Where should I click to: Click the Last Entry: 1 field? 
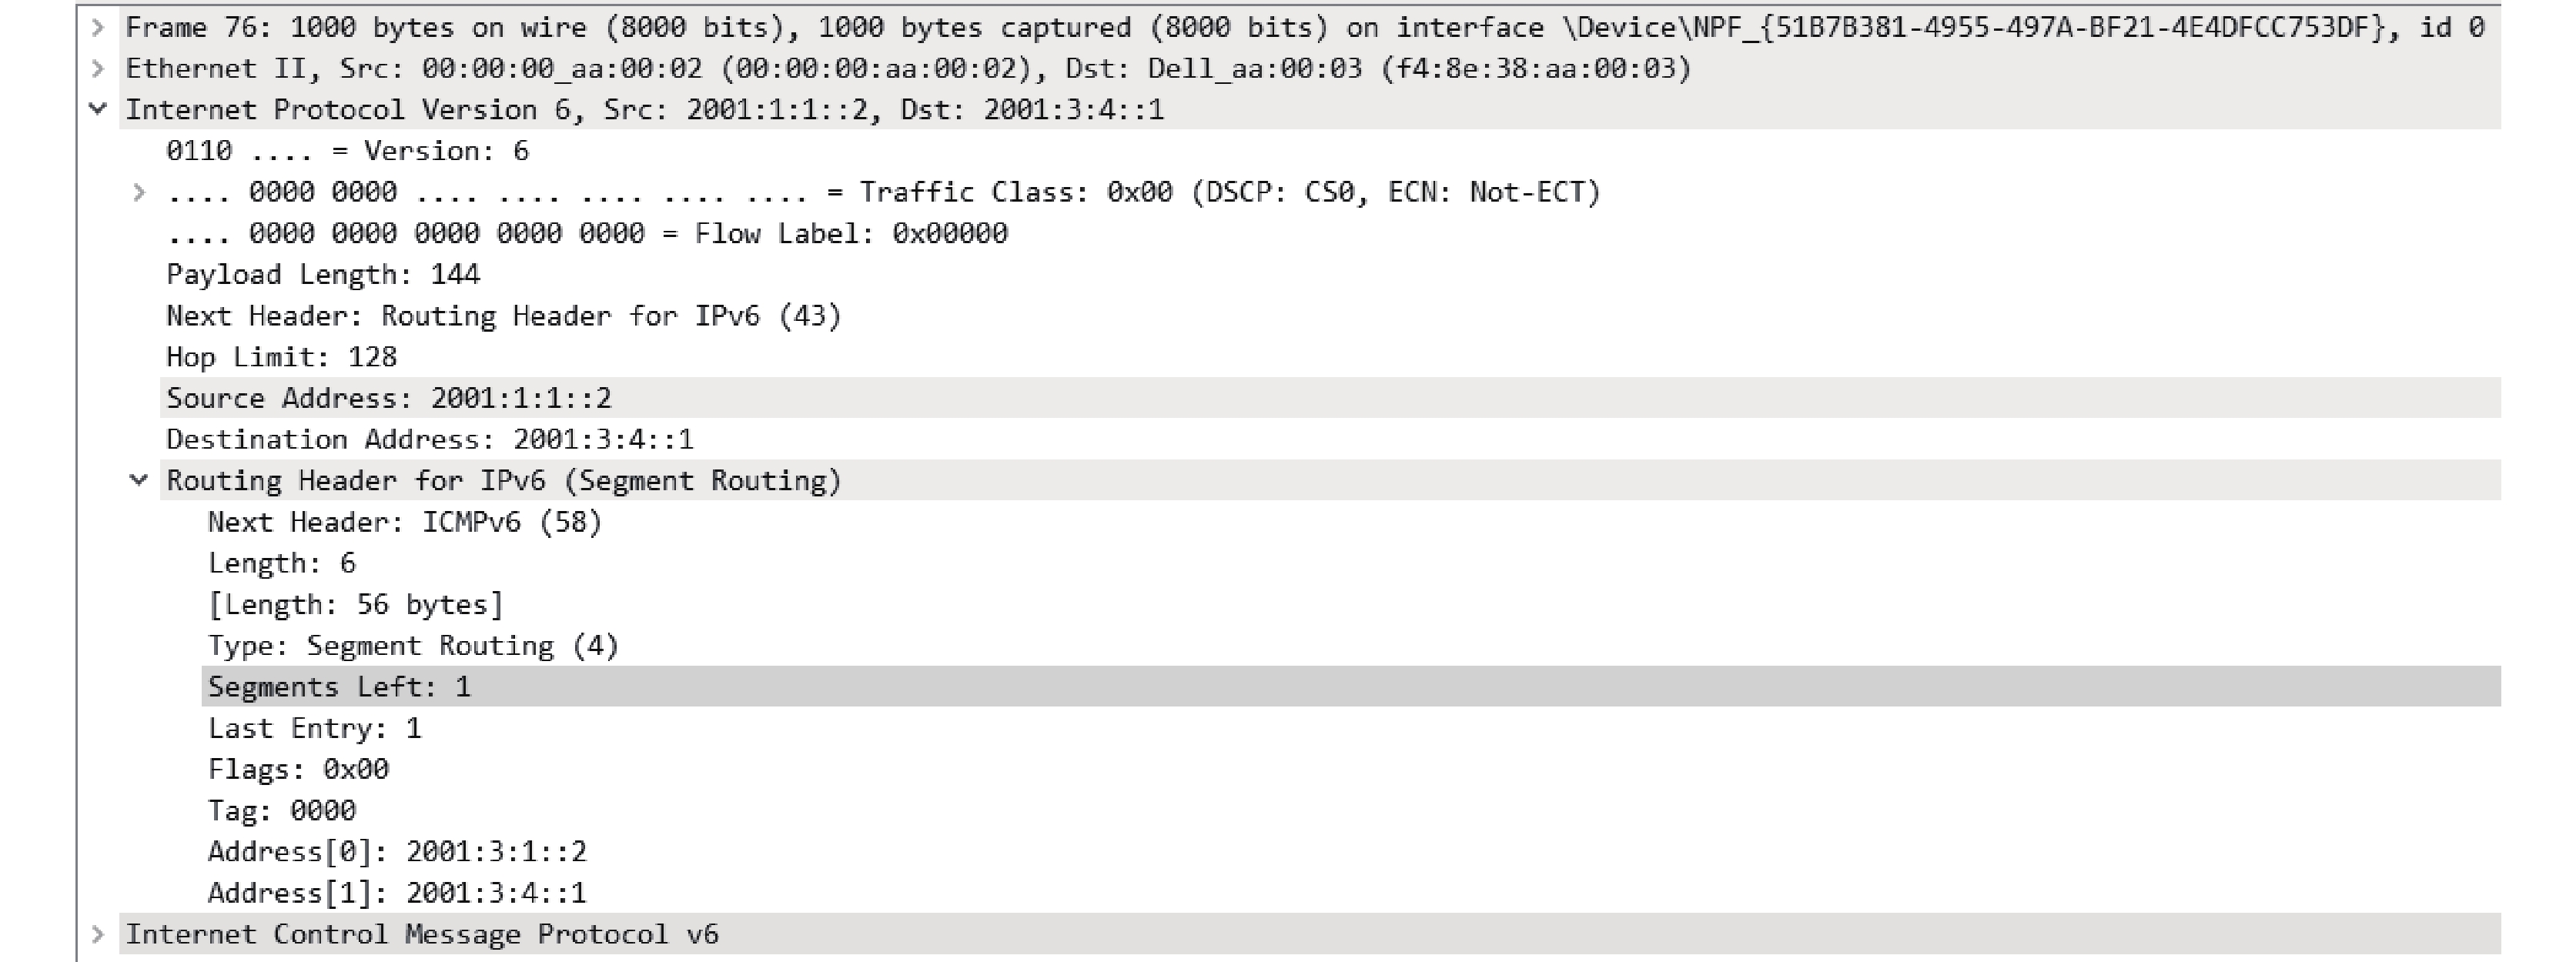(314, 728)
